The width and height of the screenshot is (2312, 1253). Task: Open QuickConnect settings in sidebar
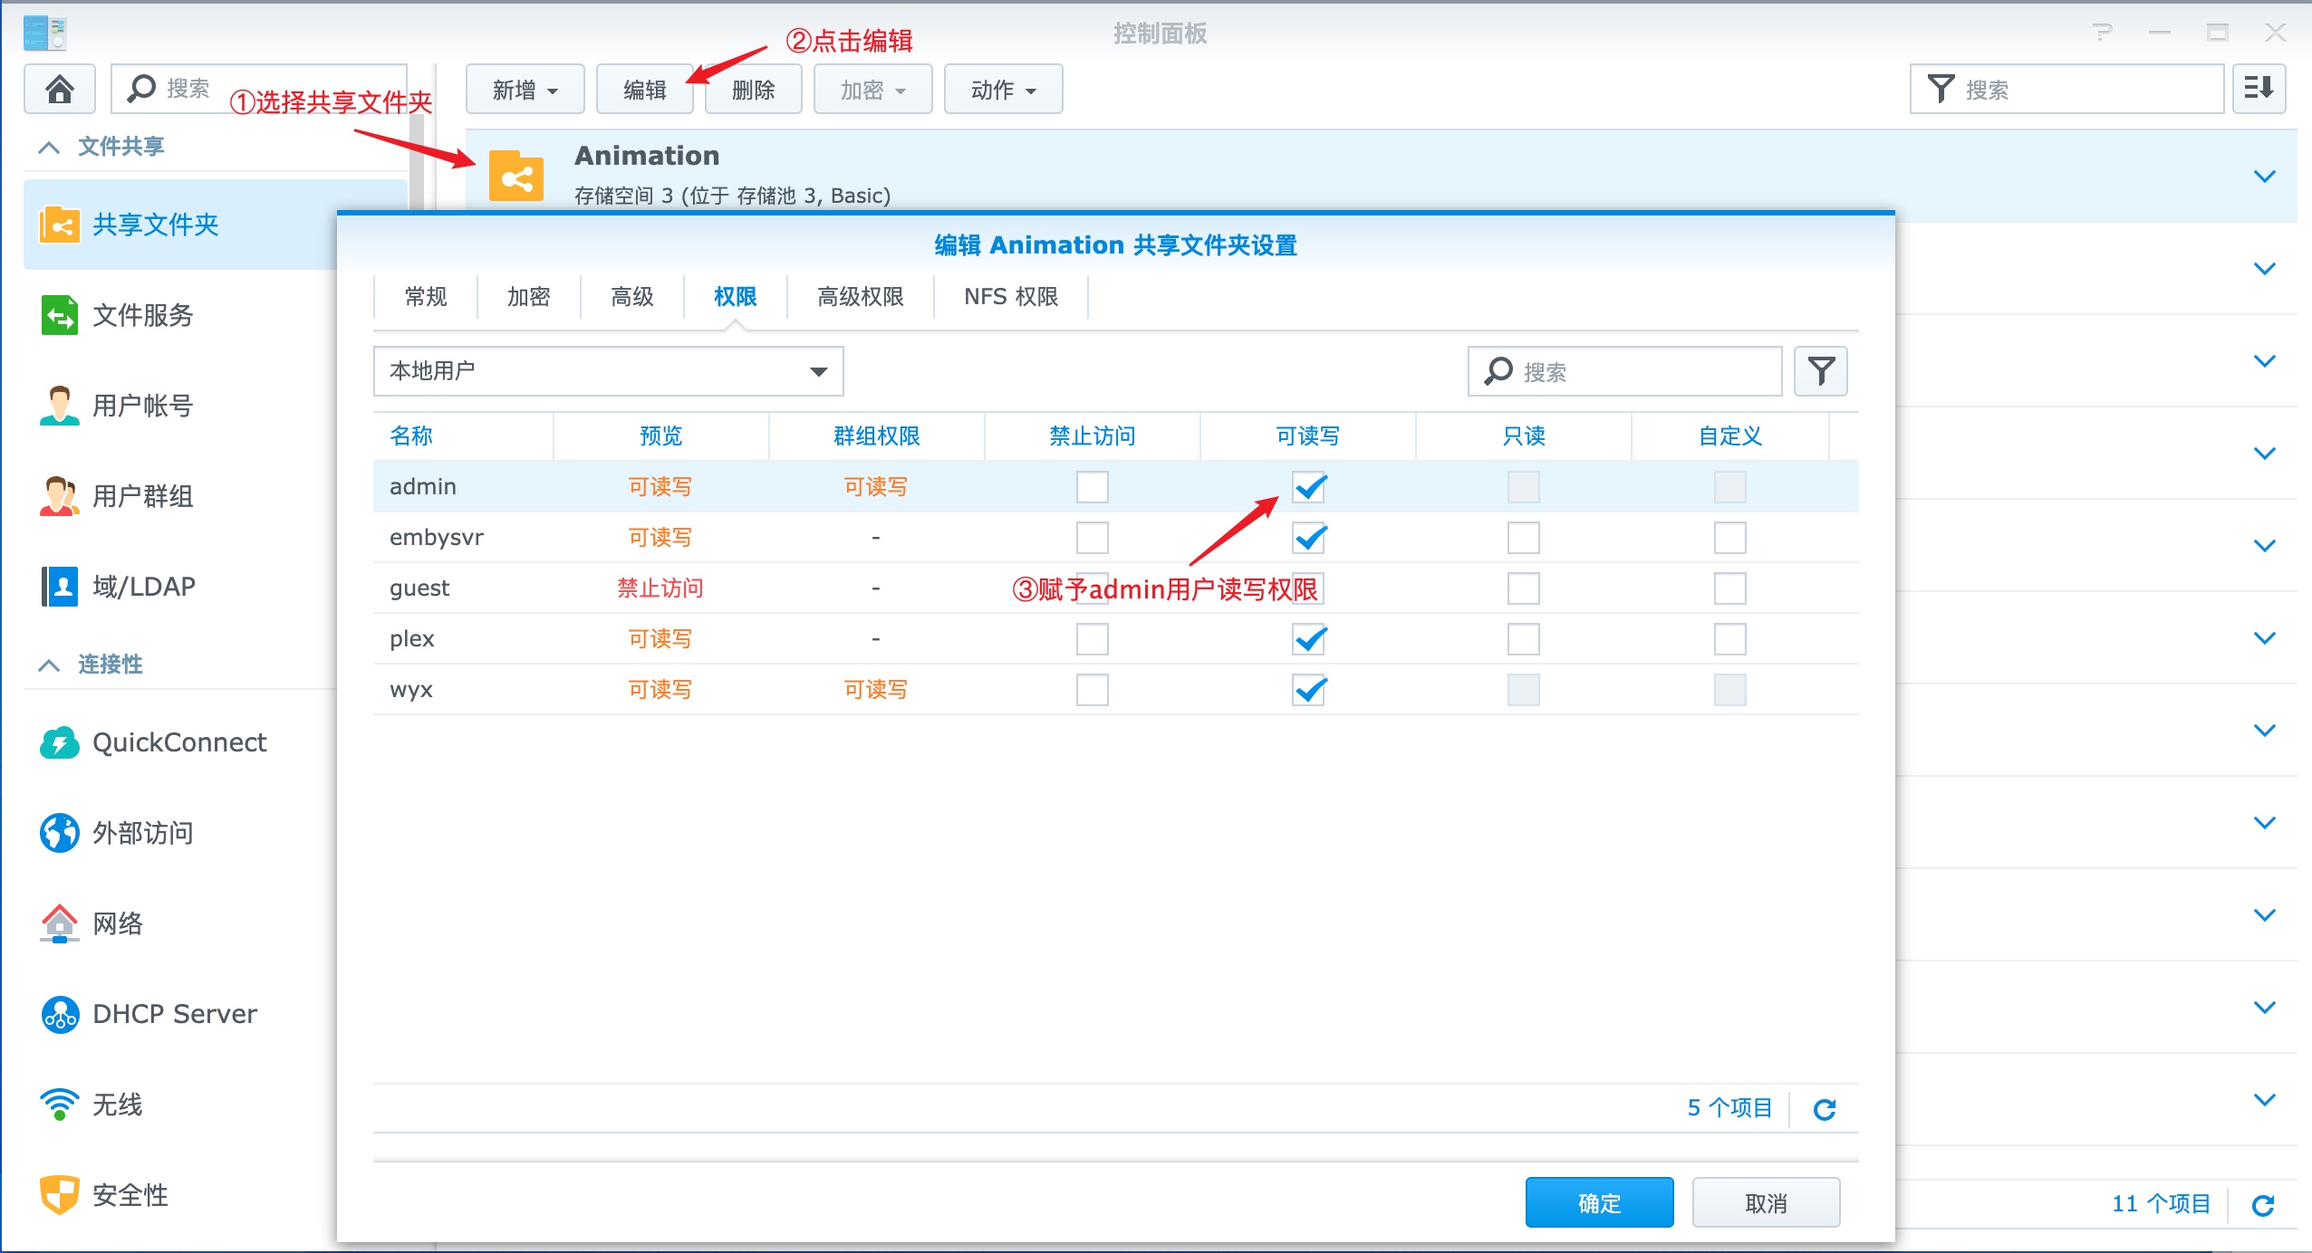[x=179, y=742]
